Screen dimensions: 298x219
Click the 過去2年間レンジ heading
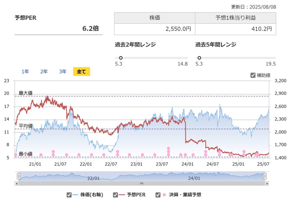[x=135, y=45]
